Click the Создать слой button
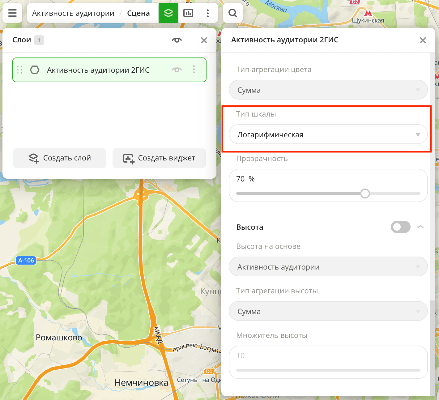 coord(60,158)
